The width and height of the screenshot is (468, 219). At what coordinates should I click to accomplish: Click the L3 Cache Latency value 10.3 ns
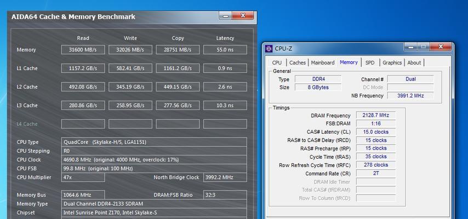pos(225,105)
